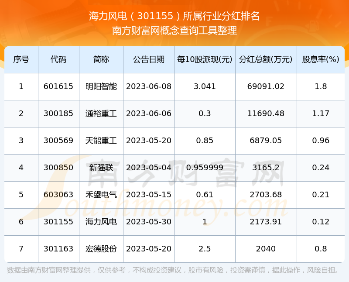Image resolution: width=349 pixels, height=282 pixels.
Task: Click total dividend 11690.48
Action: point(266,113)
